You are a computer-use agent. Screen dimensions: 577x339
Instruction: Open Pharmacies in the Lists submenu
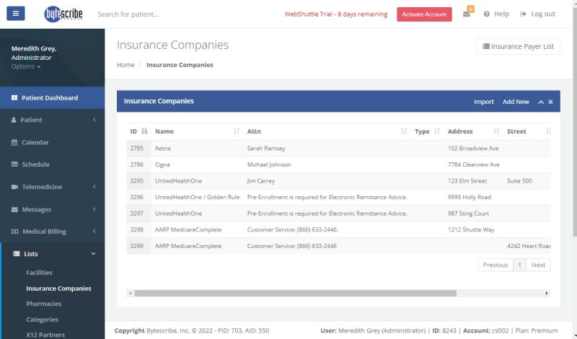click(43, 304)
